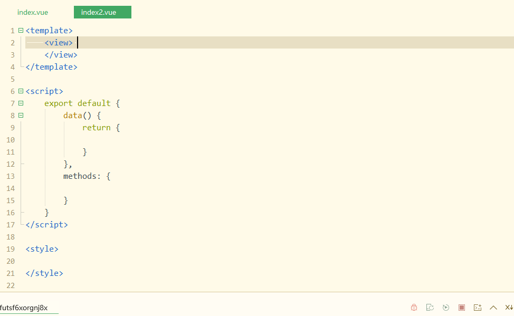The height and width of the screenshot is (316, 514).
Task: Switch to the index.vue tab
Action: [x=33, y=12]
